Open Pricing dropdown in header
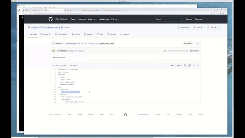 [115, 19]
